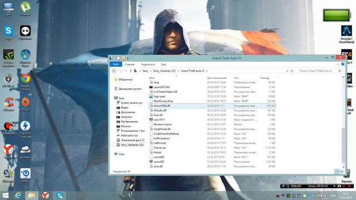Screen dimensions: 356x200
Task: Open the Главная ribbon tab
Action: click(x=130, y=64)
